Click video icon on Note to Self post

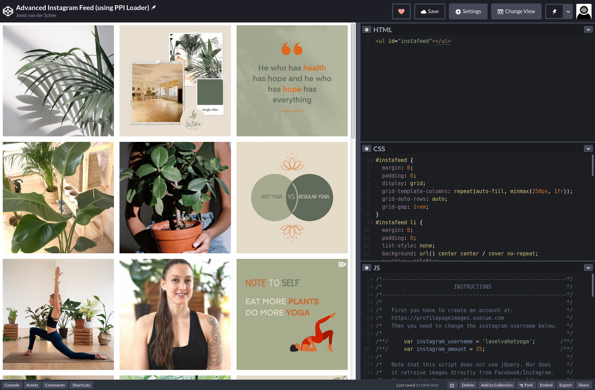tap(342, 264)
